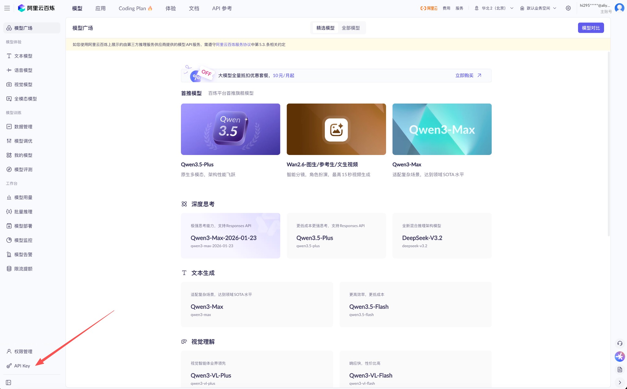
Task: Open the document icon on right edge
Action: coord(620,370)
